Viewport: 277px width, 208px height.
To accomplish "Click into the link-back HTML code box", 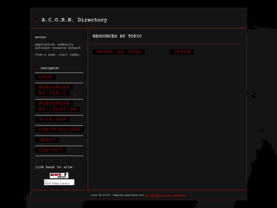I will point(59,182).
